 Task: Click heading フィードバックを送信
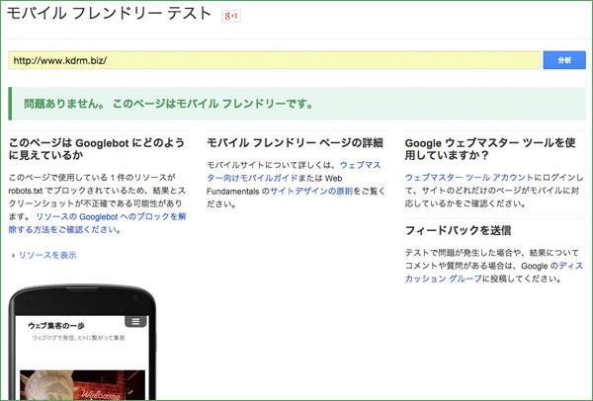coord(458,230)
